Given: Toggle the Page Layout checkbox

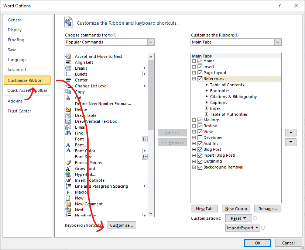Looking at the screenshot, I should pyautogui.click(x=200, y=73).
